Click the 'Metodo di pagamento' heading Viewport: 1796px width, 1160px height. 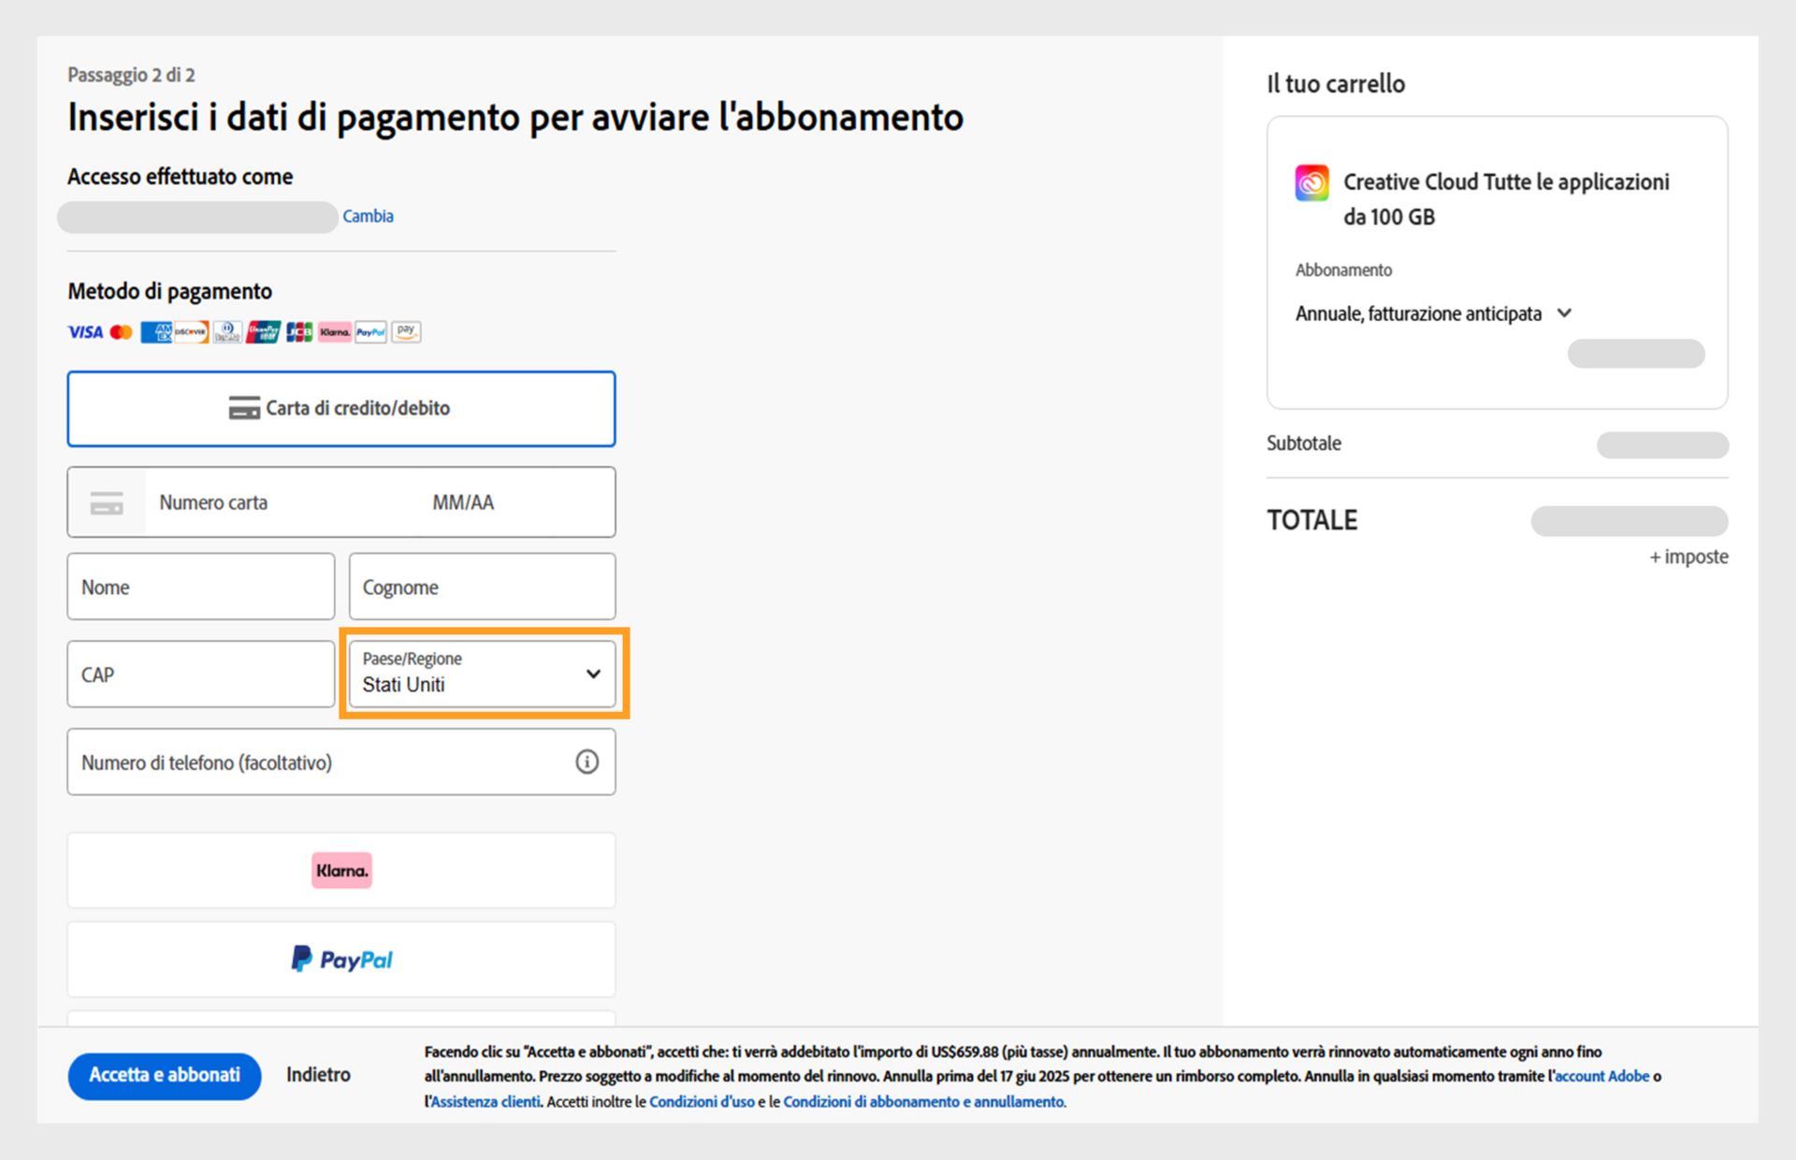tap(169, 292)
